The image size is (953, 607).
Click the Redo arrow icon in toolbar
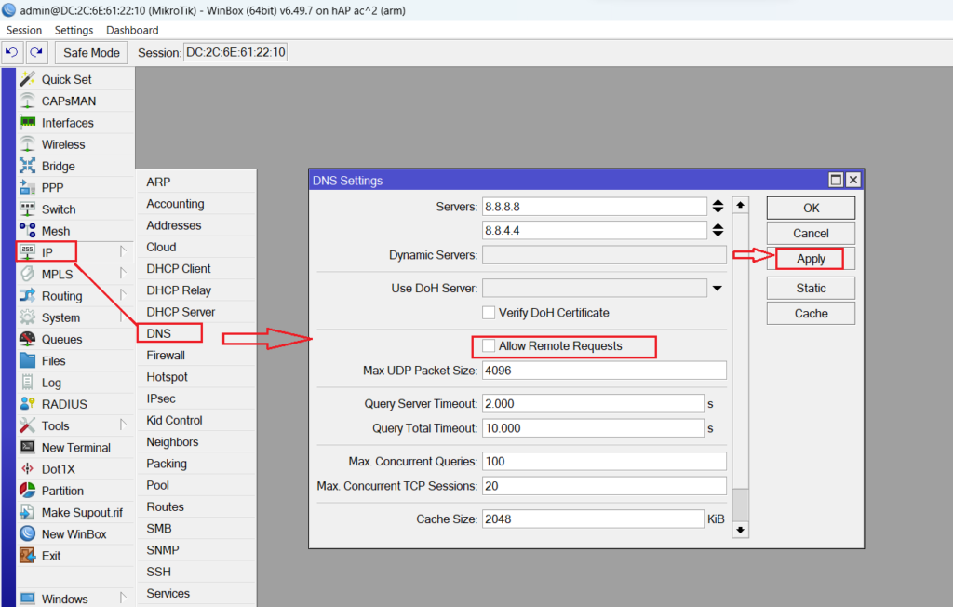pos(35,53)
